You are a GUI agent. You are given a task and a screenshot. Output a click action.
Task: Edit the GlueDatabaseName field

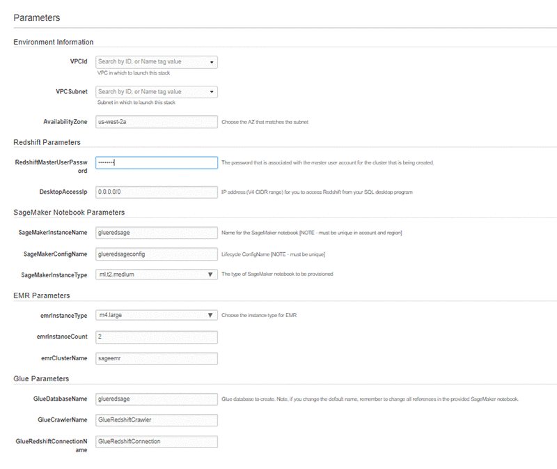(x=156, y=399)
